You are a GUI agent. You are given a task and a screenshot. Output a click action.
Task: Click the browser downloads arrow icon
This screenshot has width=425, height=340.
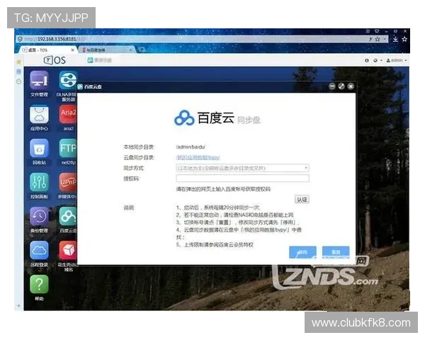[x=395, y=40]
